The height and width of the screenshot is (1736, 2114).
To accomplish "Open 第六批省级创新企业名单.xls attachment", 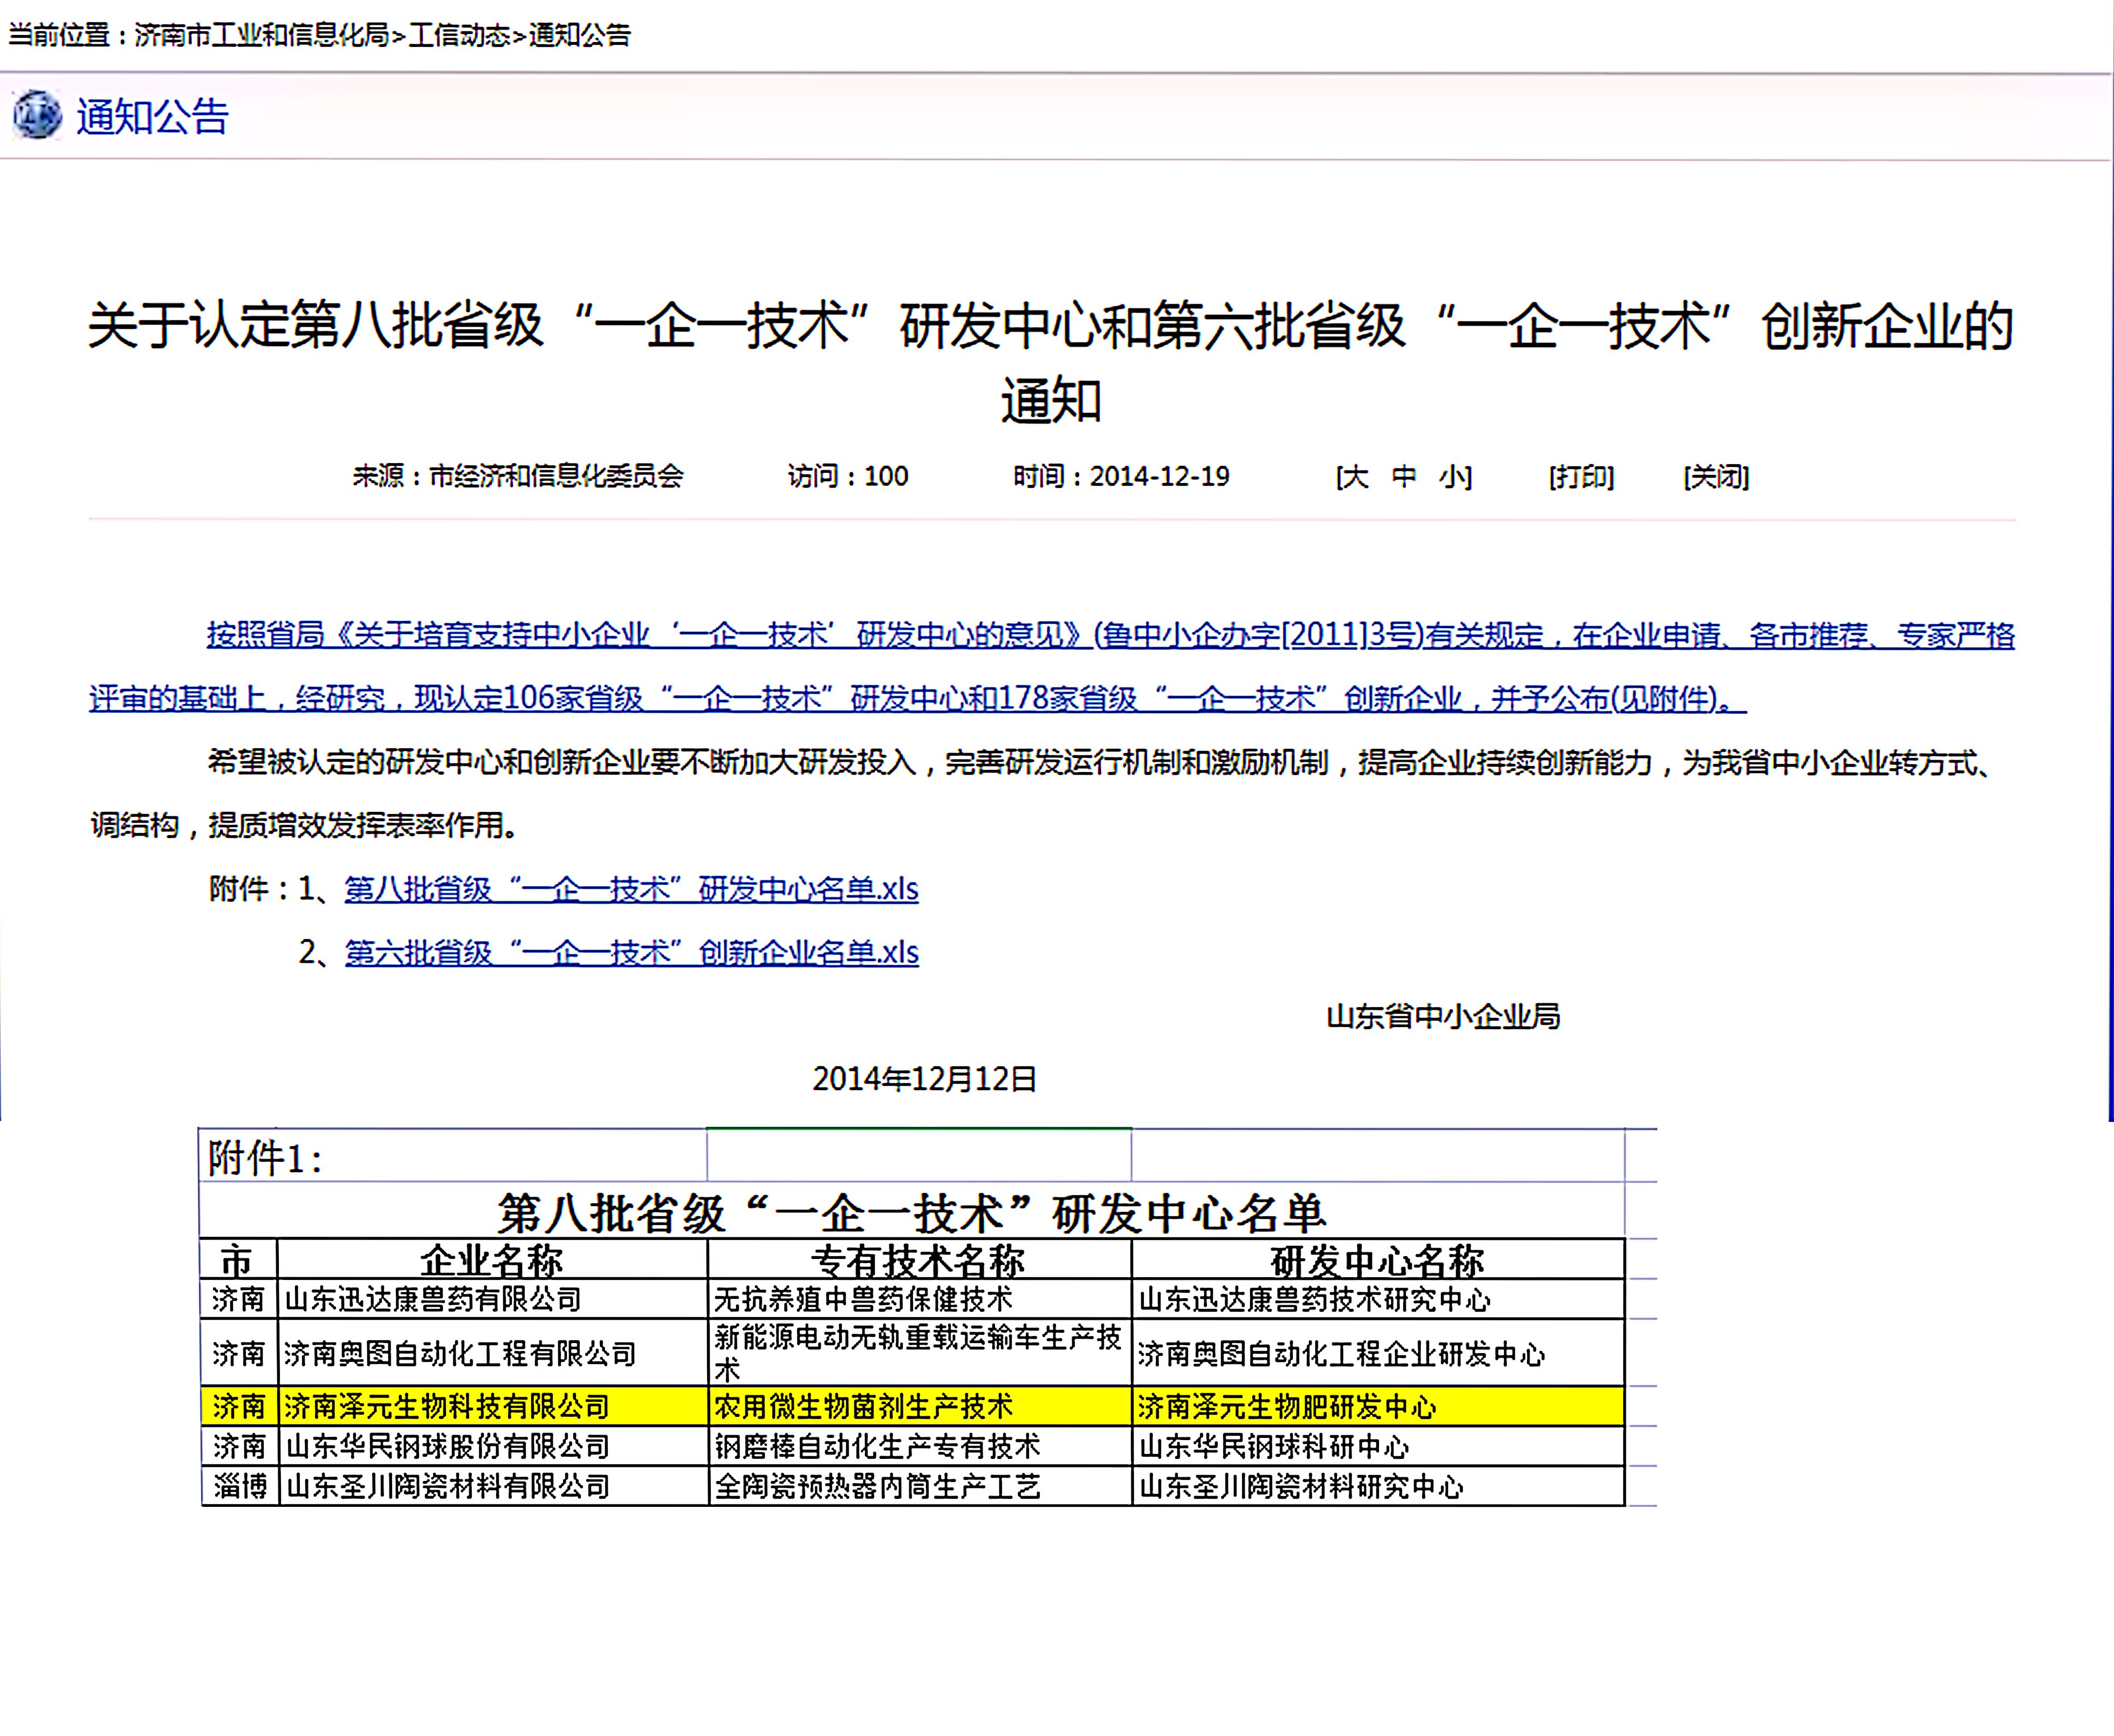I will click(x=631, y=953).
